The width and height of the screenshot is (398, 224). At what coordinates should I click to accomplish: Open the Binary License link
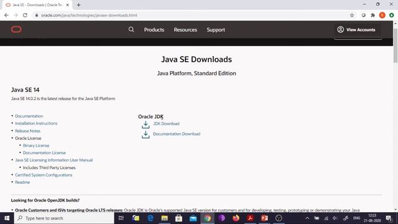click(x=36, y=146)
